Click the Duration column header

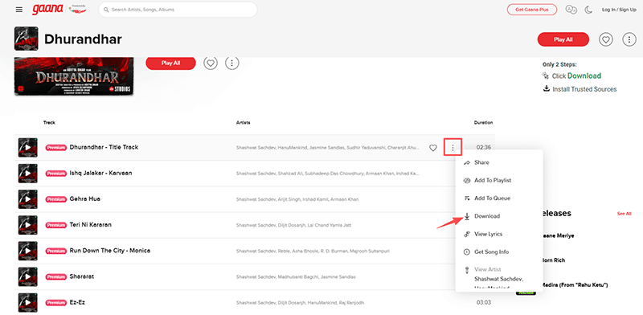tap(484, 123)
